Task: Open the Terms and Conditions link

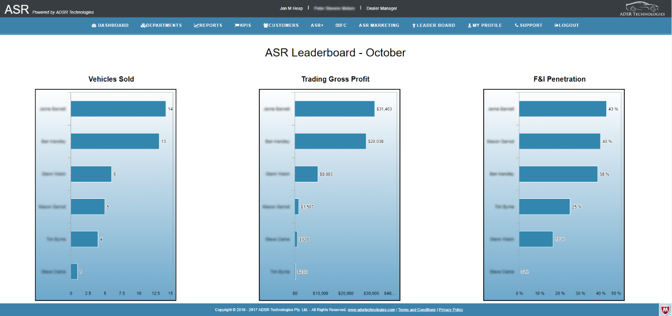Action: [x=417, y=310]
